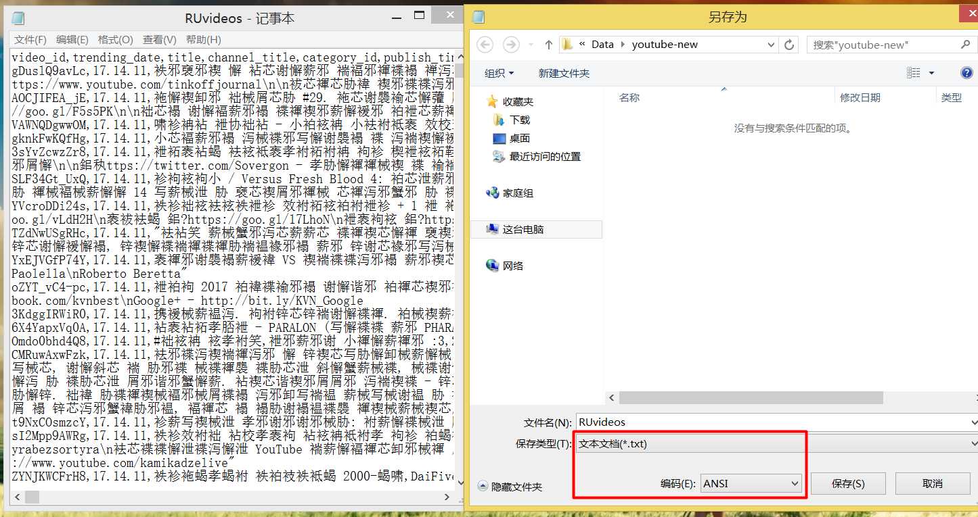The image size is (978, 517).
Task: Click the Save As dialog title icon
Action: coord(479,17)
